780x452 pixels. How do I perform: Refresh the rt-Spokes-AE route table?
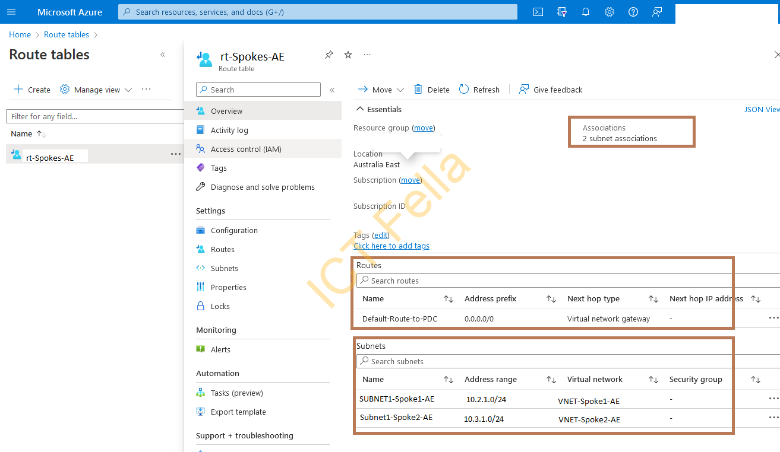coord(479,89)
